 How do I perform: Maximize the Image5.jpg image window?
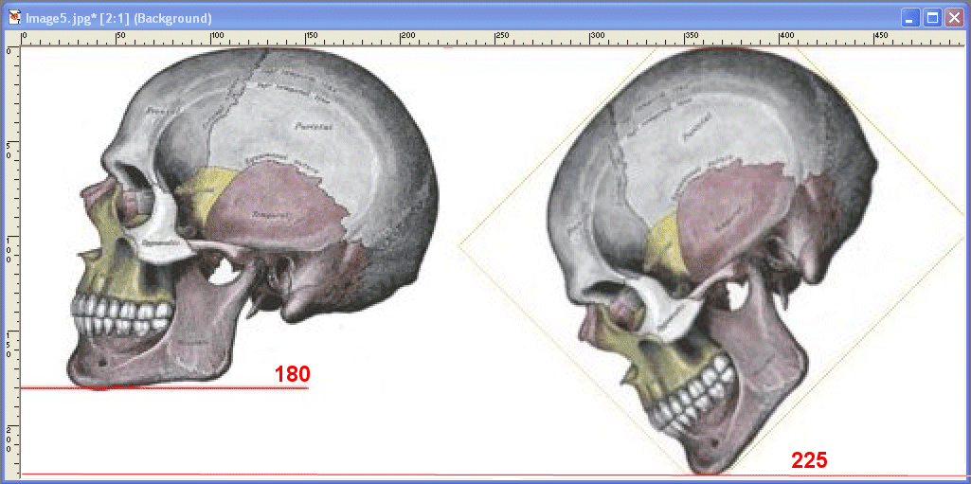[932, 17]
